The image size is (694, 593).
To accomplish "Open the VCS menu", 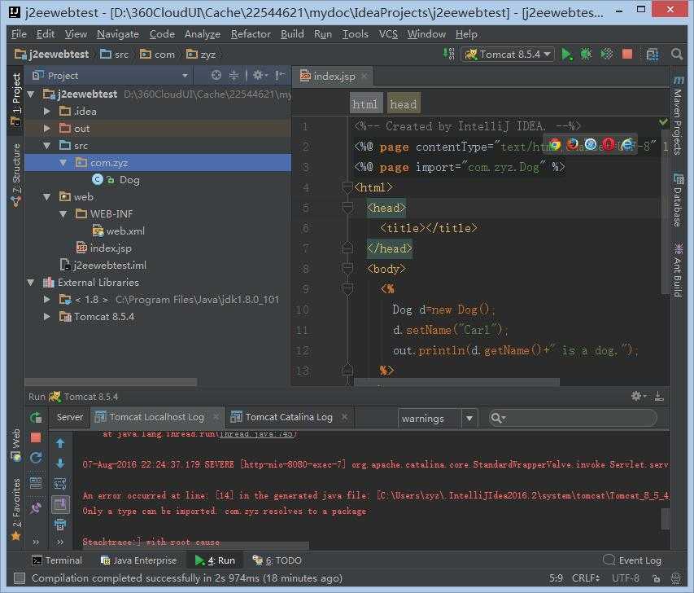I will tap(388, 34).
